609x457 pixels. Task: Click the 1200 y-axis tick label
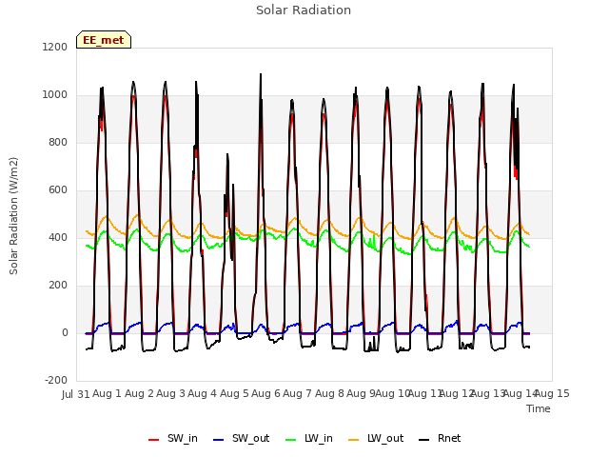point(55,47)
